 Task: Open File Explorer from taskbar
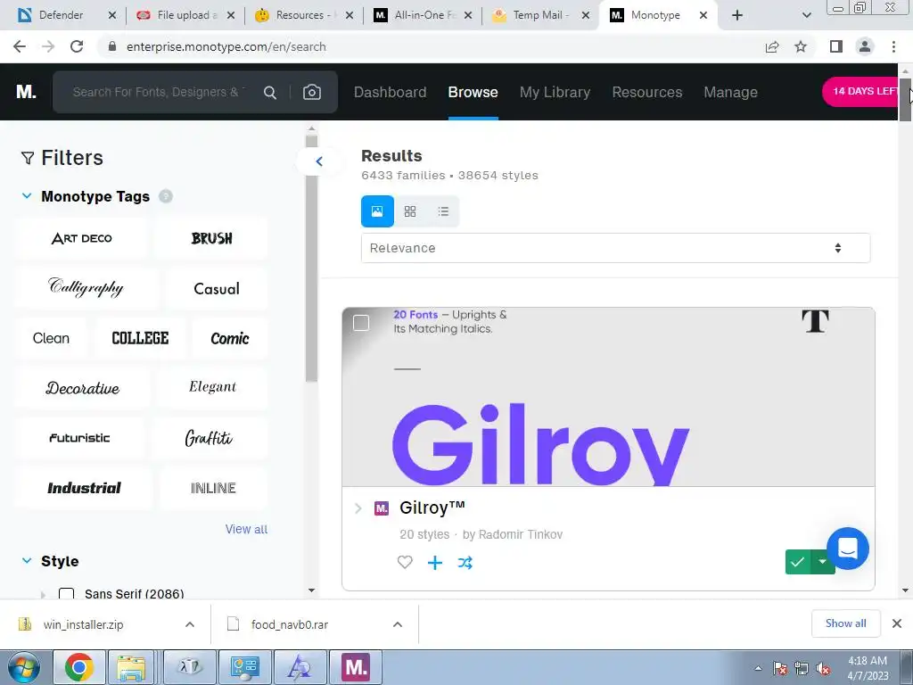(x=131, y=667)
